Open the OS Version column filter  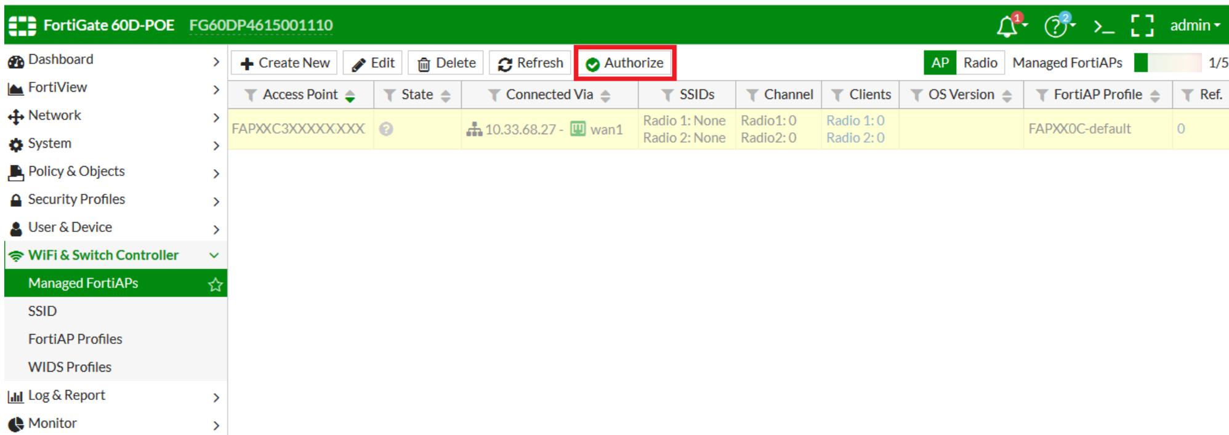coord(916,95)
